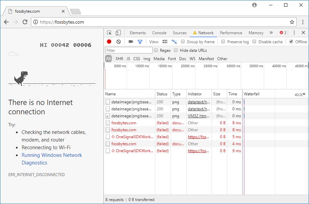
Task: Open network filters with the funnel icon
Action: pos(140,41)
